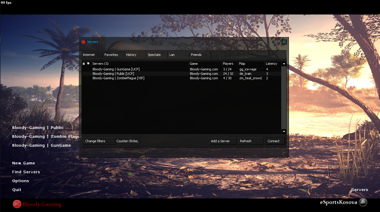Click the 3 / 24 players cell
The height and width of the screenshot is (212, 380).
coord(227,69)
